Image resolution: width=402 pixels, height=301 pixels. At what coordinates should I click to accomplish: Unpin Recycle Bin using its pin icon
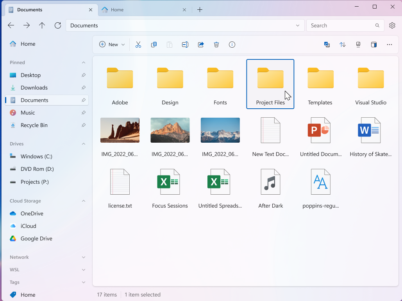click(84, 125)
